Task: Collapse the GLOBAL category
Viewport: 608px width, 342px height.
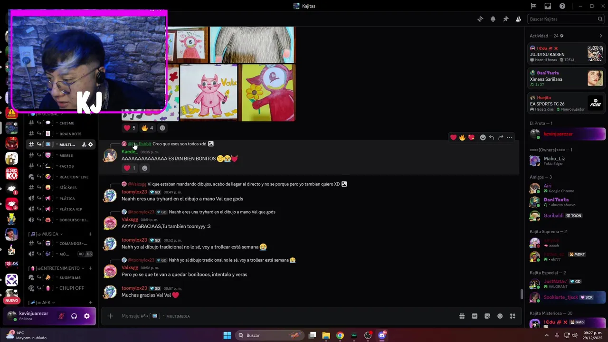Action: [x=46, y=114]
